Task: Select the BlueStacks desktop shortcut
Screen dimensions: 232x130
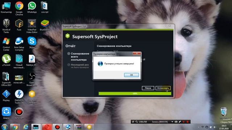Action: tap(45, 25)
